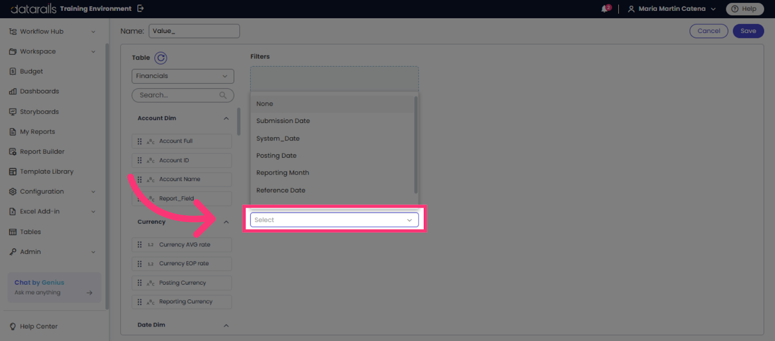Select the Account Name field
775x341 pixels.
182,179
